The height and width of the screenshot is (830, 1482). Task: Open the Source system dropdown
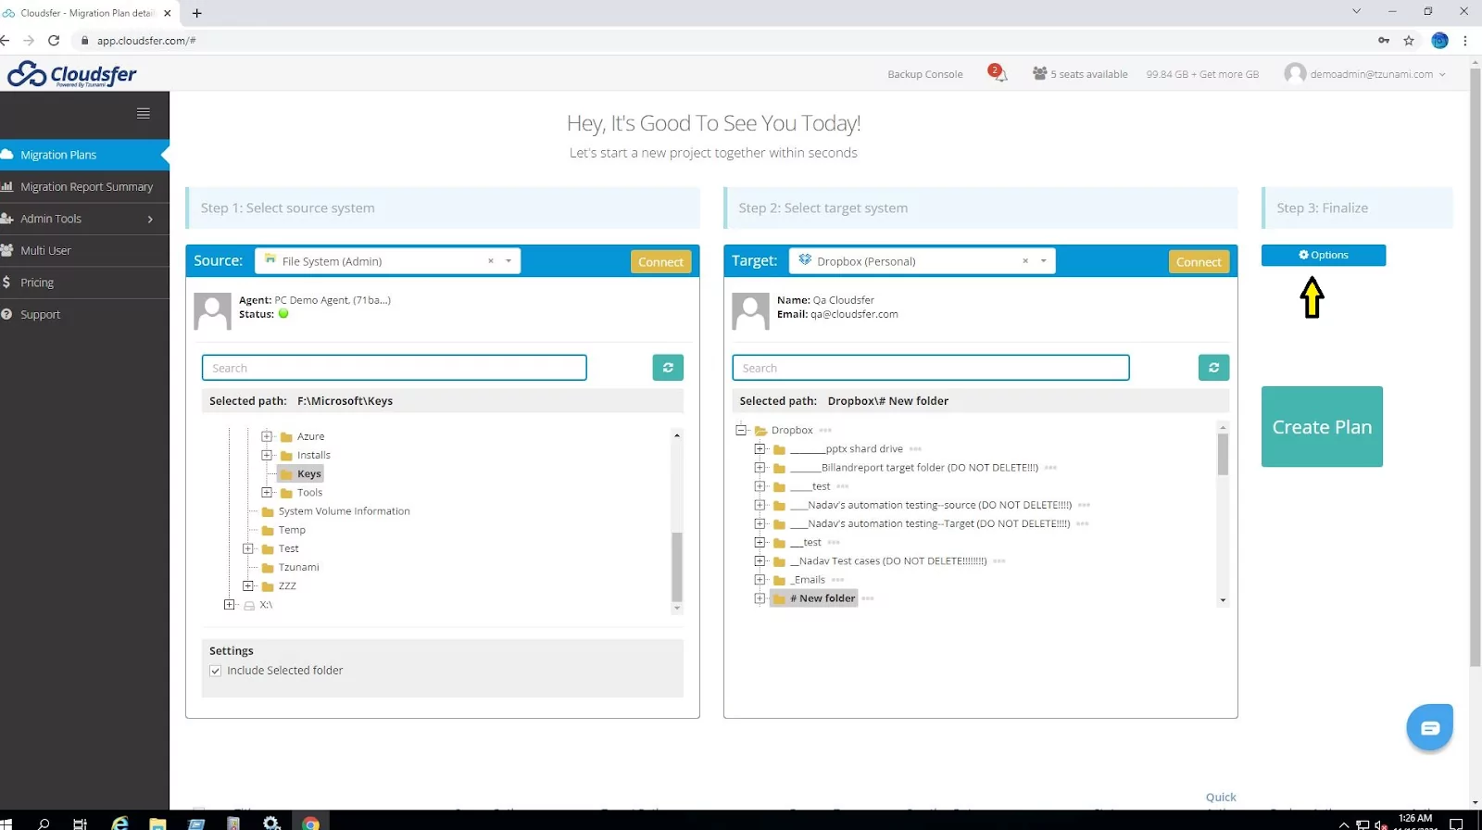(x=509, y=261)
